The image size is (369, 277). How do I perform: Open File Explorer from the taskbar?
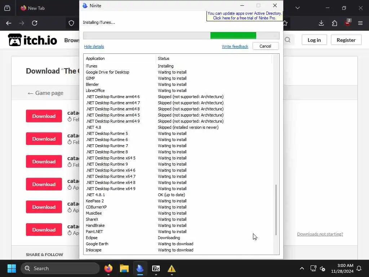click(124, 268)
